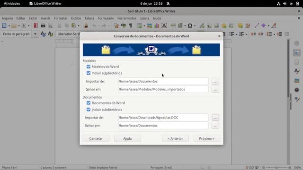Click the < Anterior button

point(175,138)
